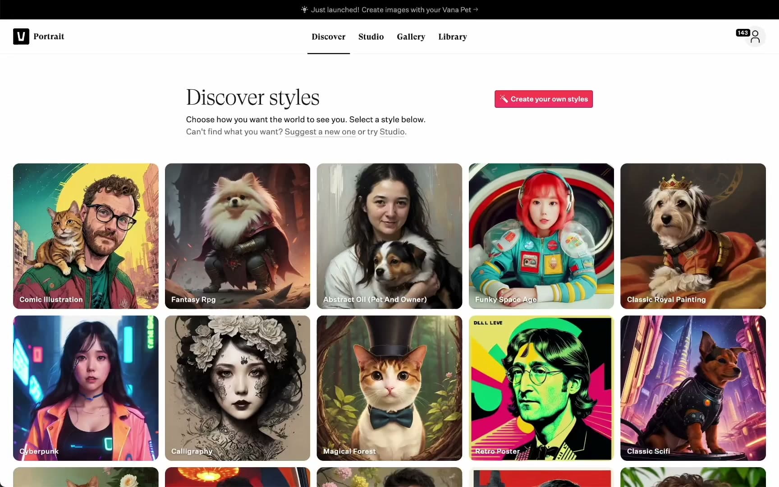Choose the Fantasy Rpg style card
779x487 pixels.
[x=238, y=236]
